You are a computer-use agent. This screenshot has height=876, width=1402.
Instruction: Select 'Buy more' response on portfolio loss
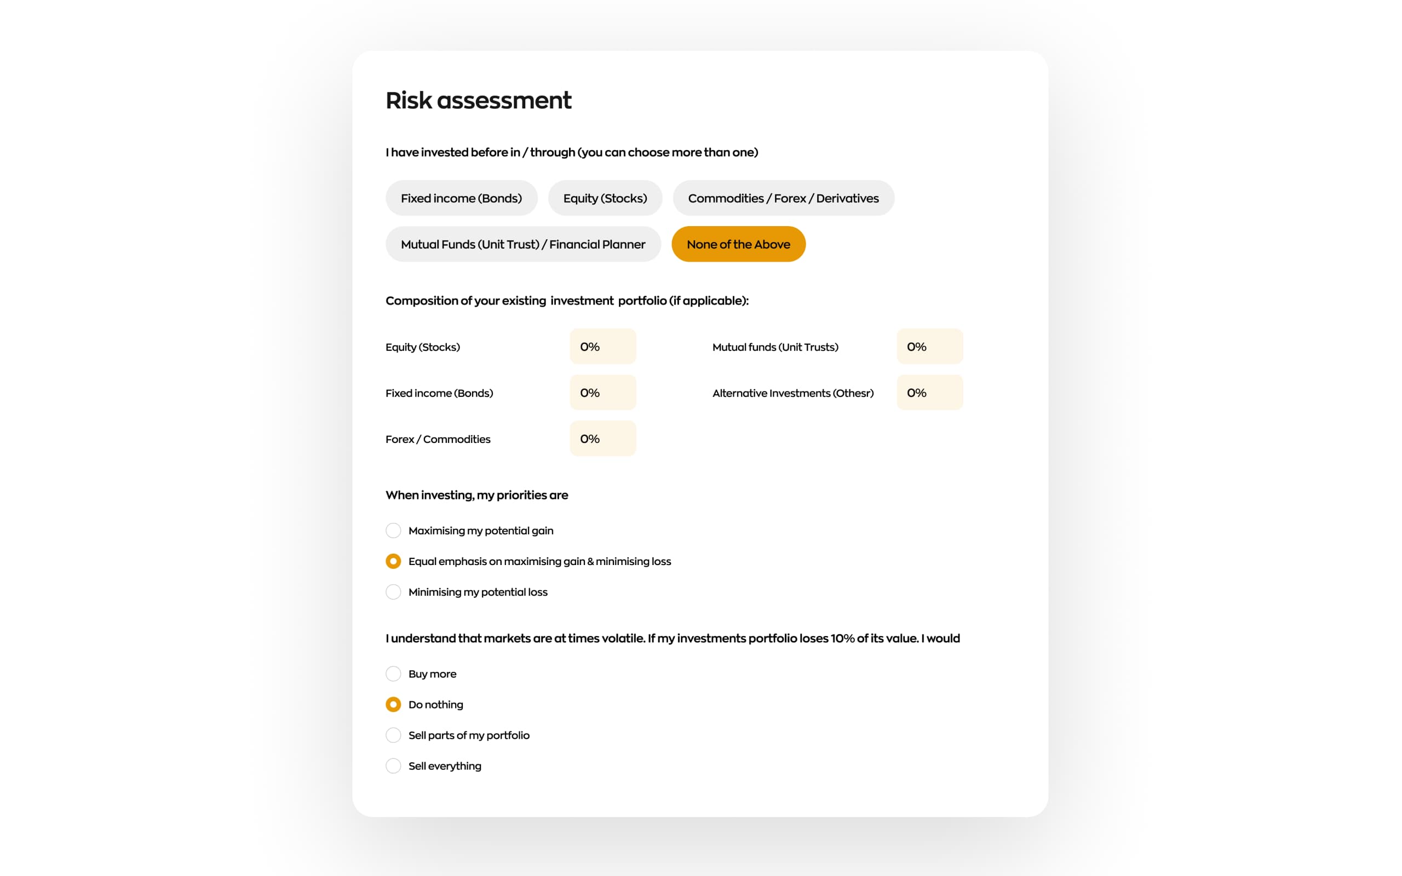(393, 673)
